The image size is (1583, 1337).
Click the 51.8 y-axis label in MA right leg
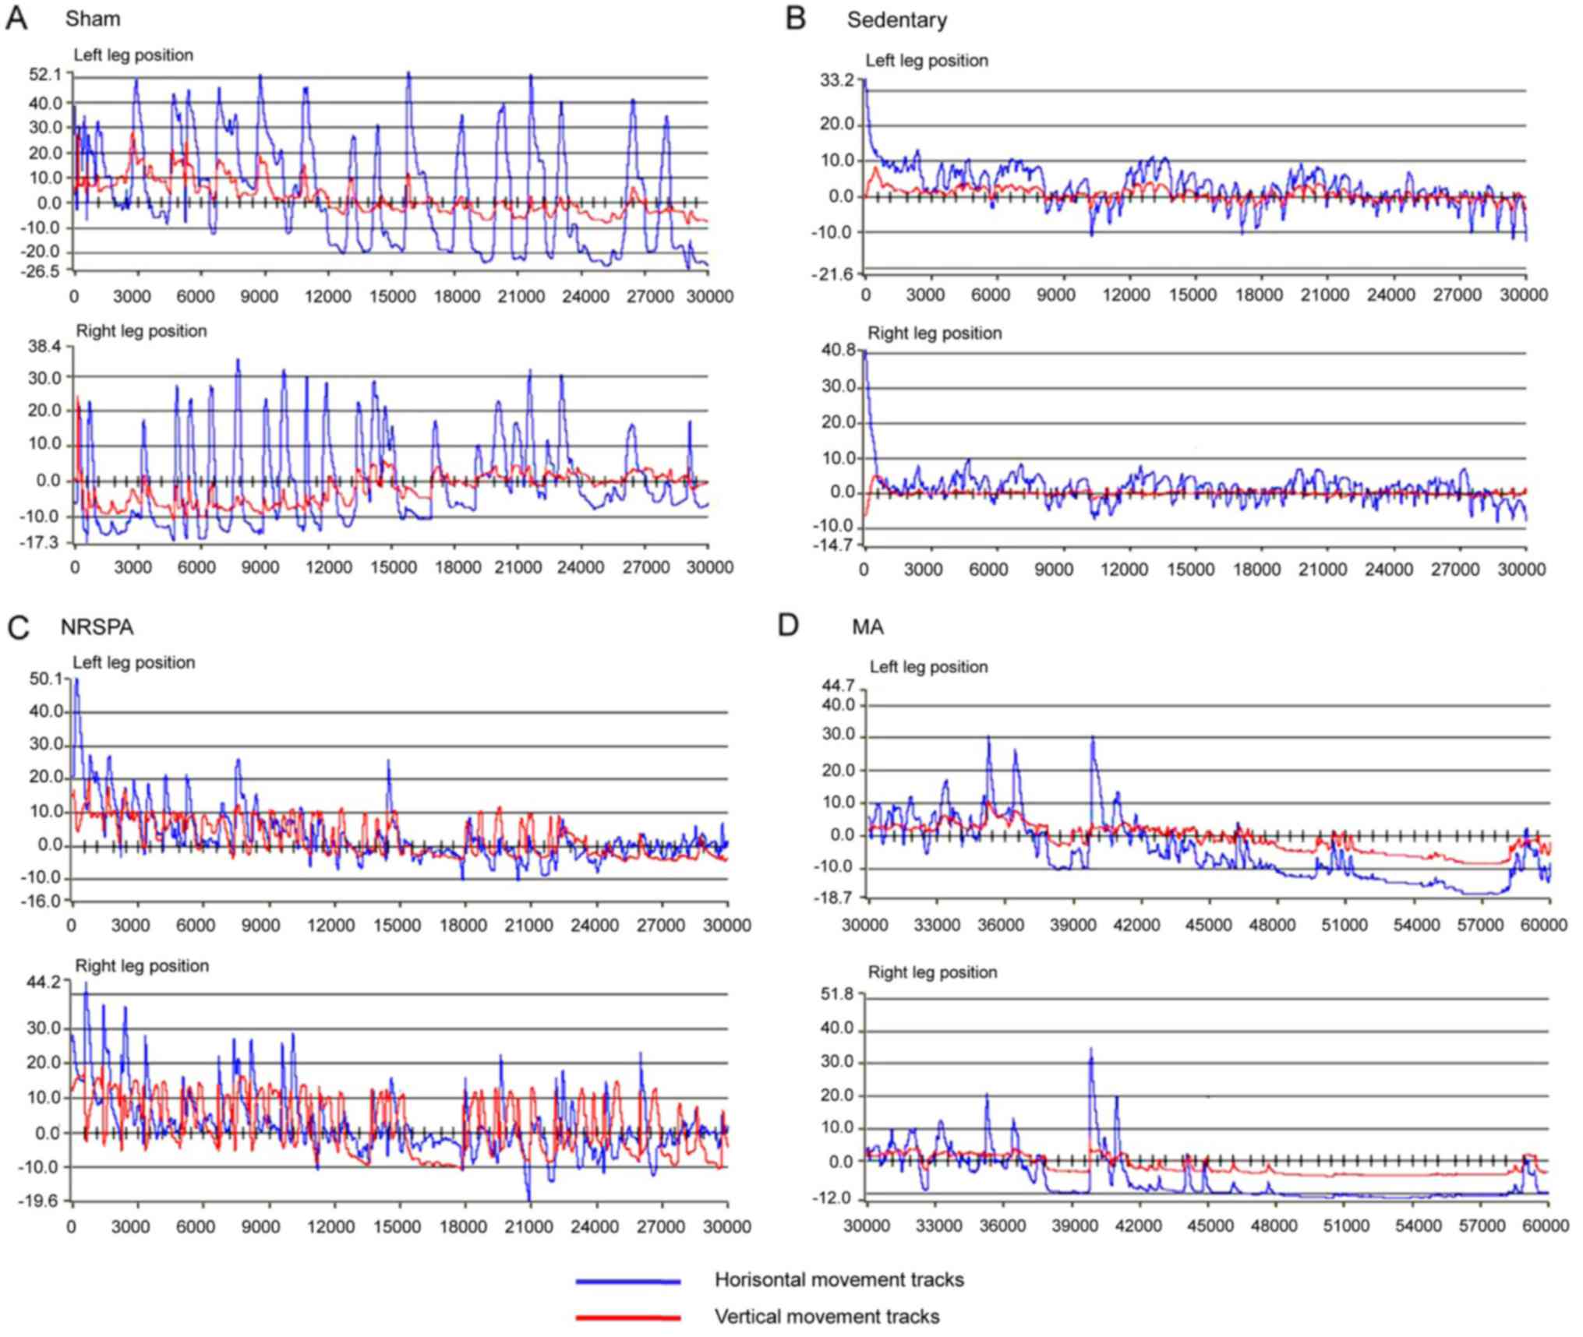pyautogui.click(x=838, y=993)
